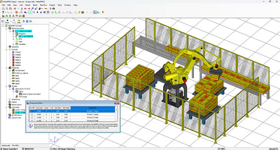The width and height of the screenshot is (280, 150).
Task: Switch to the ROBOGUIDE tab
Action: point(6,145)
